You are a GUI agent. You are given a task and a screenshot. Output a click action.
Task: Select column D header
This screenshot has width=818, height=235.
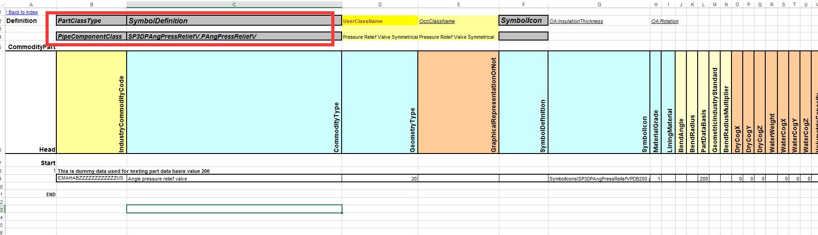(x=380, y=5)
